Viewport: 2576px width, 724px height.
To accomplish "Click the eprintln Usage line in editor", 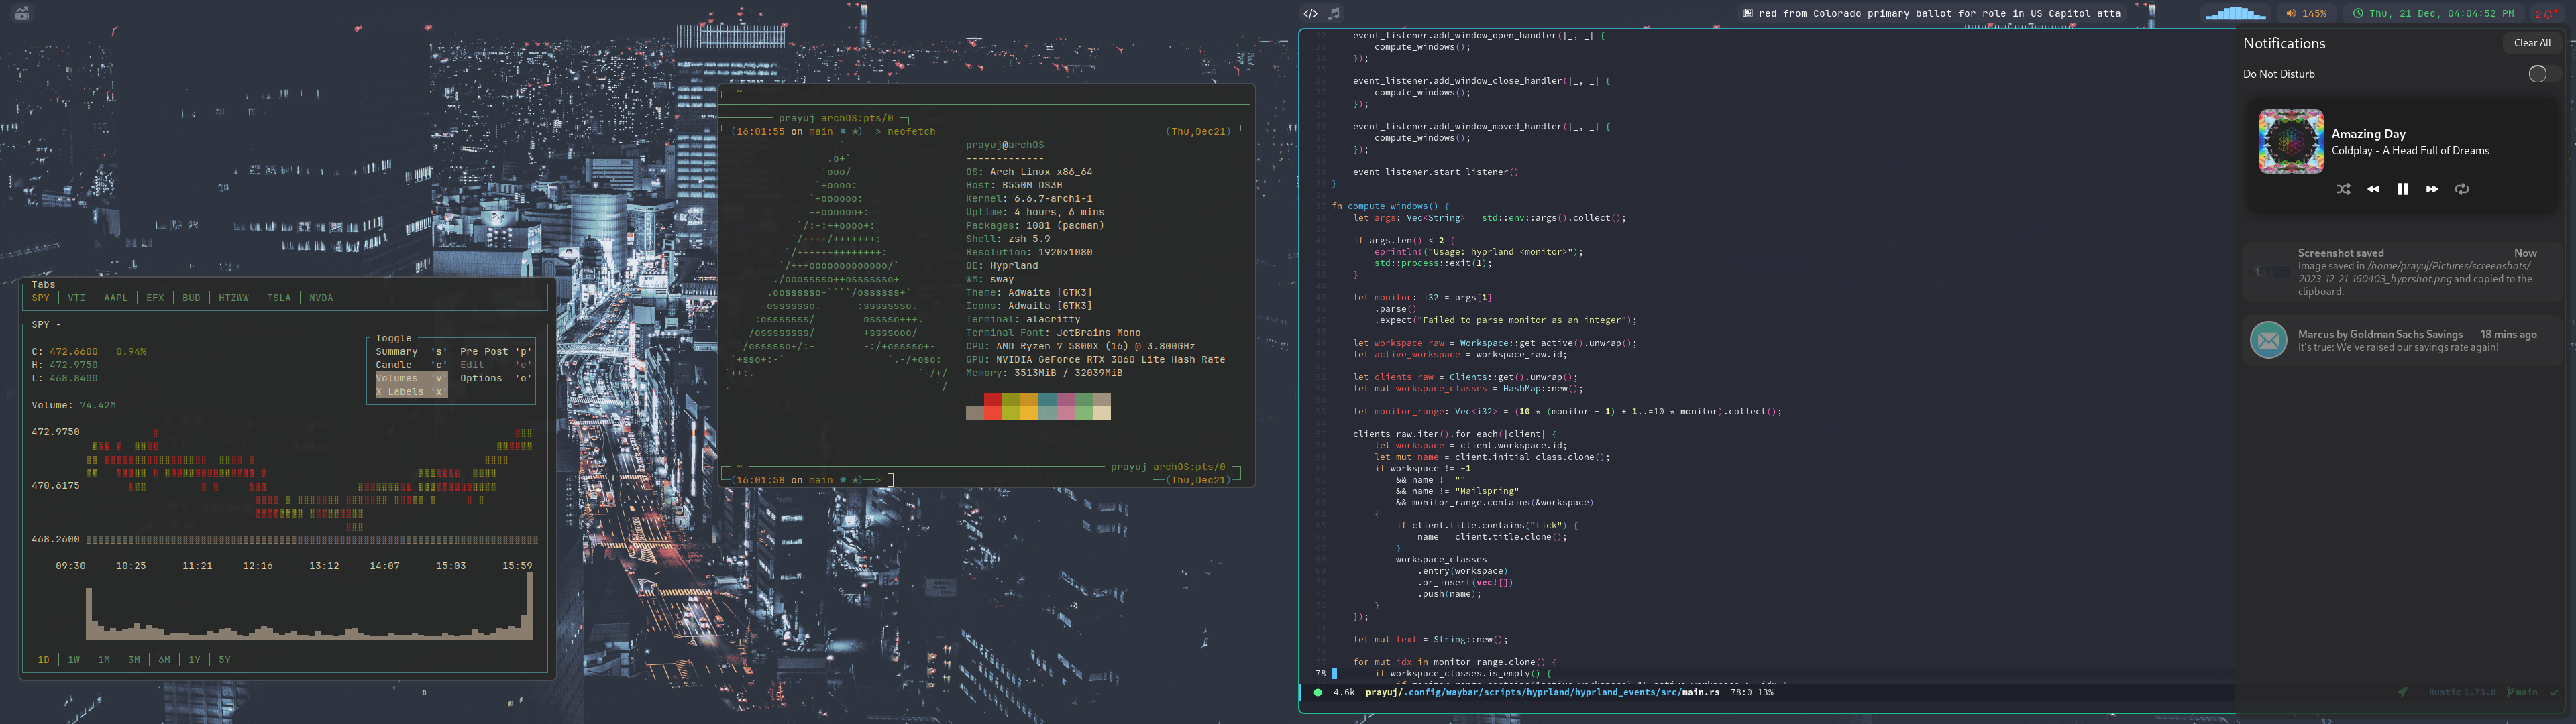I will (1478, 252).
